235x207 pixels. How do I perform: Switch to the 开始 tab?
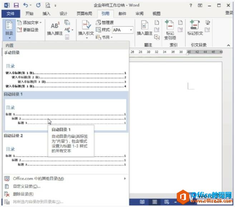coord(29,14)
